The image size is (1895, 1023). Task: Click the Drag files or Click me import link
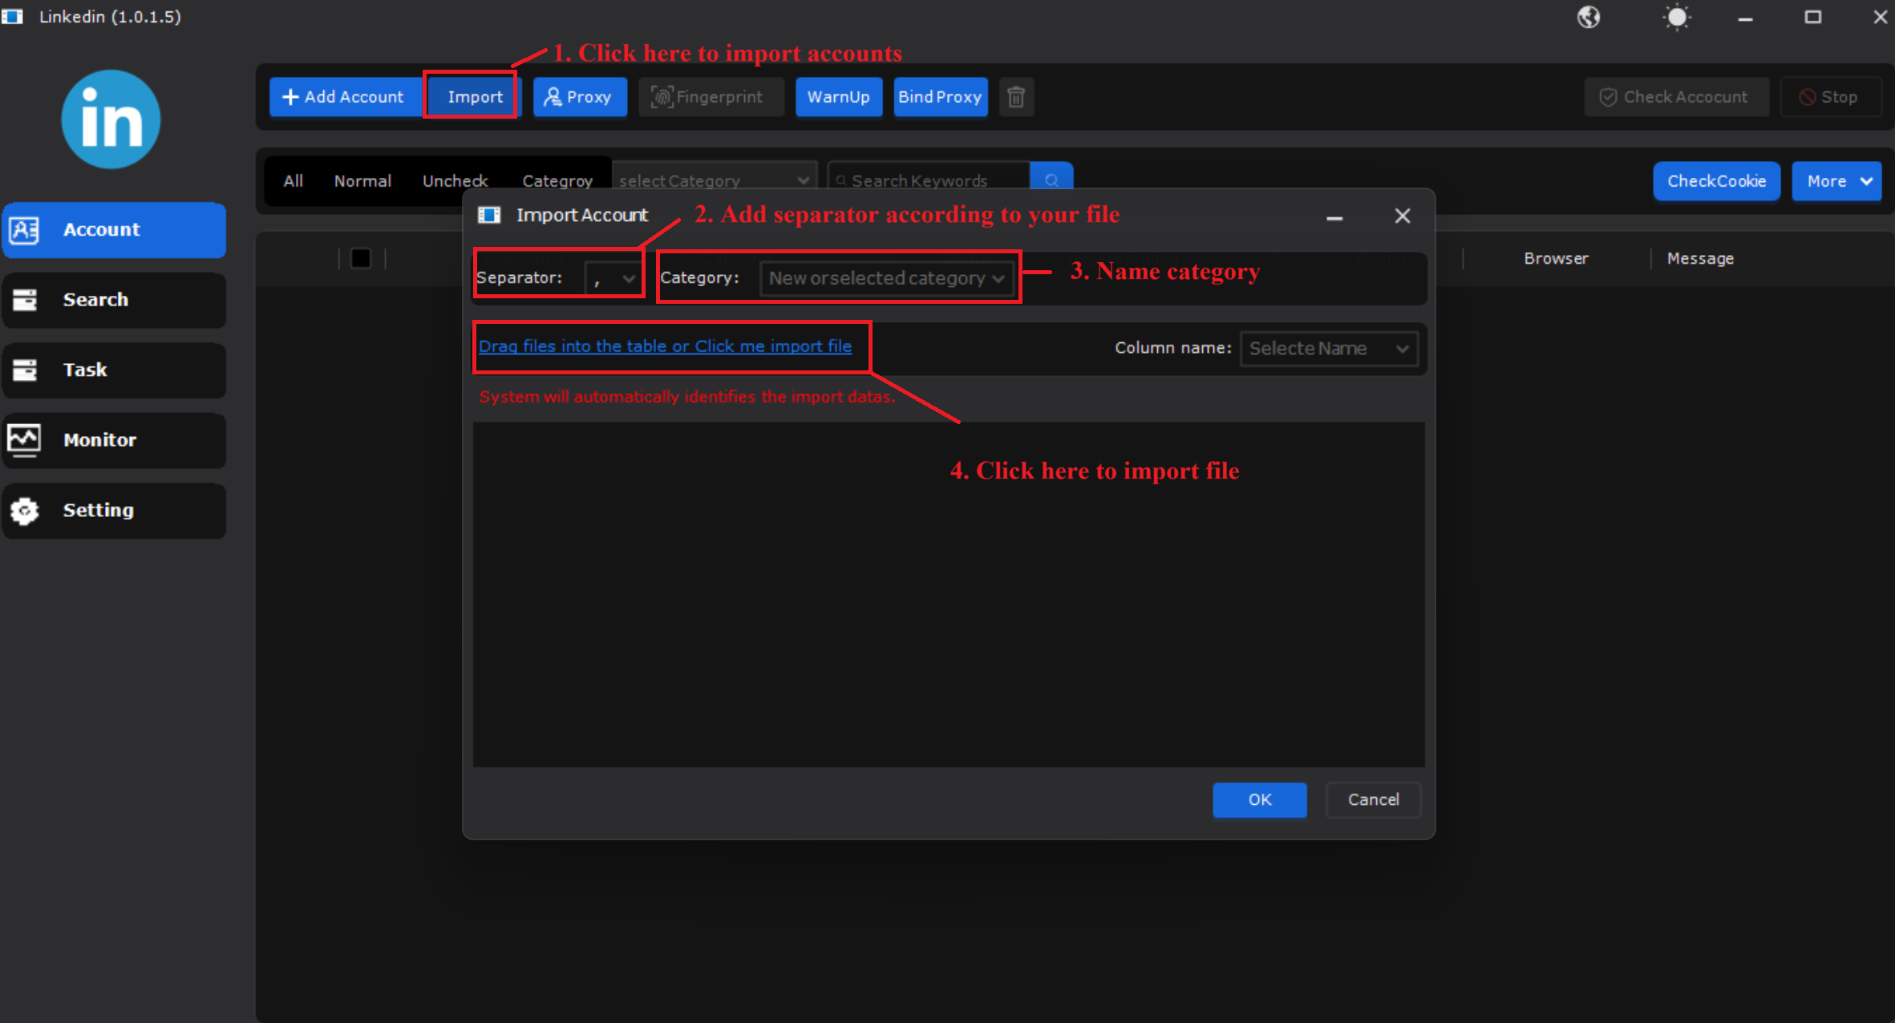pyautogui.click(x=665, y=346)
